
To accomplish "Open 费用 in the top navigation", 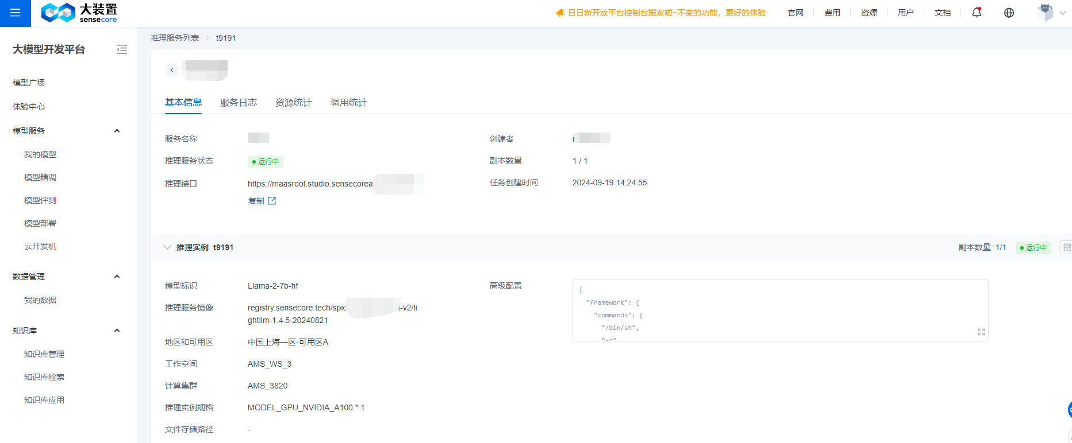I will point(832,13).
